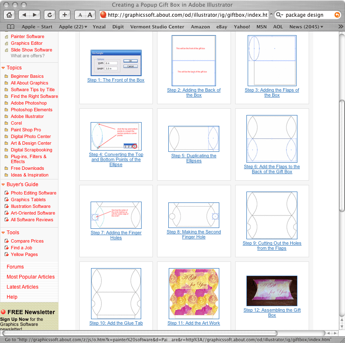The image size is (345, 343).
Task: Click the orange snapback icon in search field
Action: [x=337, y=15]
